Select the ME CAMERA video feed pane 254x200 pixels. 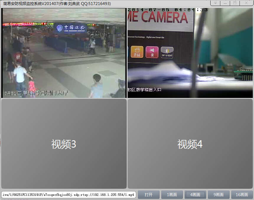tap(190, 53)
